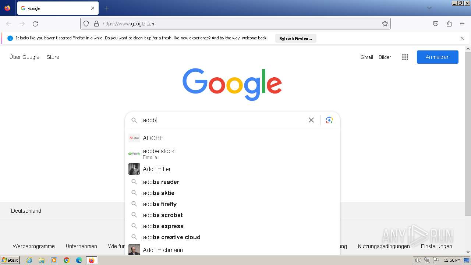Click the Adobe logo thumbnail
471x265 pixels.
(x=134, y=138)
